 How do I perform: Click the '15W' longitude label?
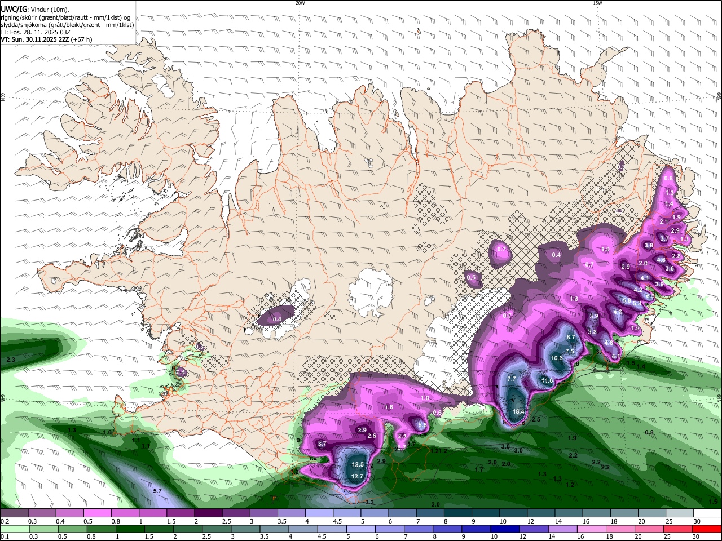click(597, 3)
